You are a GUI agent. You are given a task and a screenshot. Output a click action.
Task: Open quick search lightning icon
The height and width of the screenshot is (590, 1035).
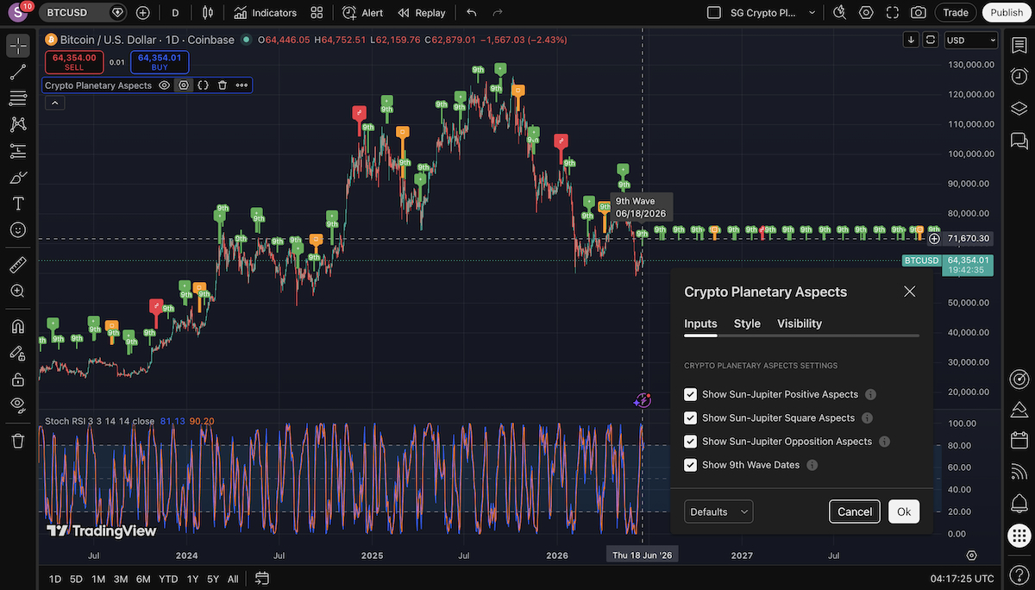tap(841, 13)
